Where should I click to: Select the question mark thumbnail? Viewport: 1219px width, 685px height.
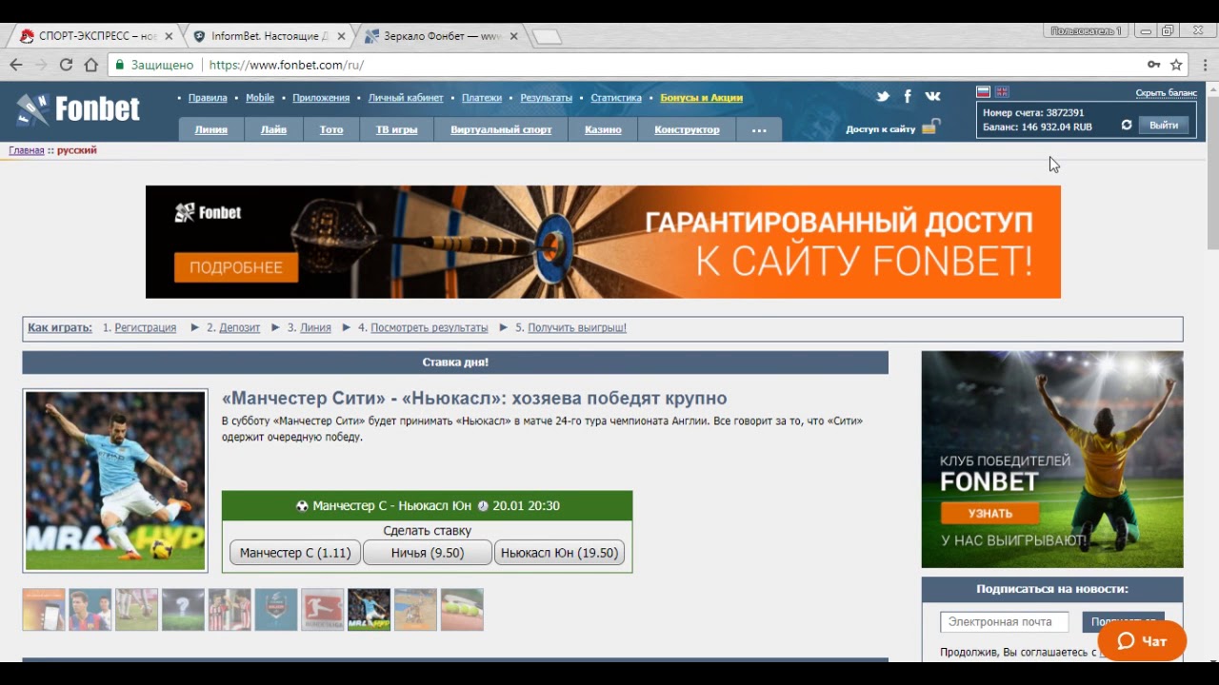point(183,610)
